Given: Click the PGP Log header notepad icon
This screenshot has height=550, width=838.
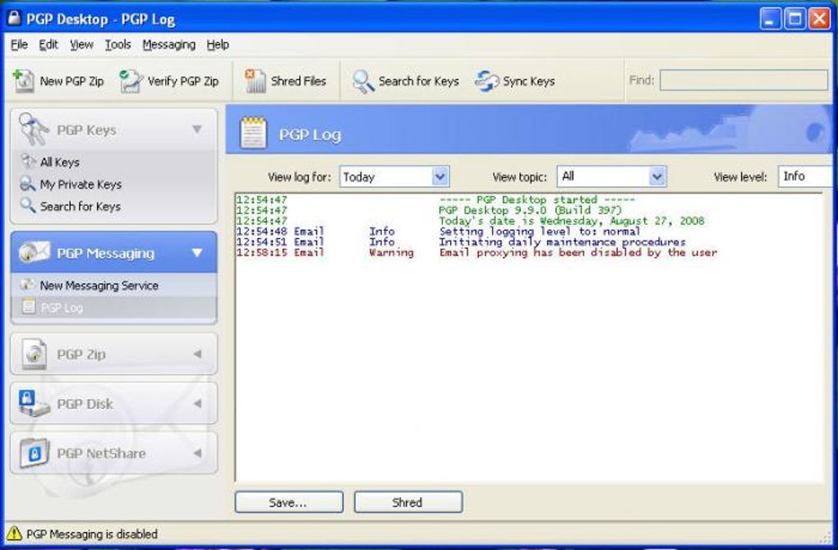Looking at the screenshot, I should pyautogui.click(x=253, y=133).
